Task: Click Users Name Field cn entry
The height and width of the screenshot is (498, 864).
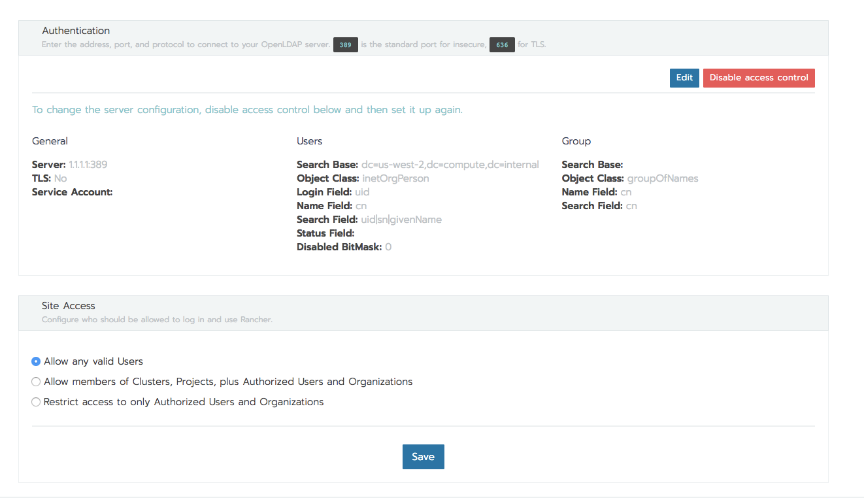Action: [332, 206]
